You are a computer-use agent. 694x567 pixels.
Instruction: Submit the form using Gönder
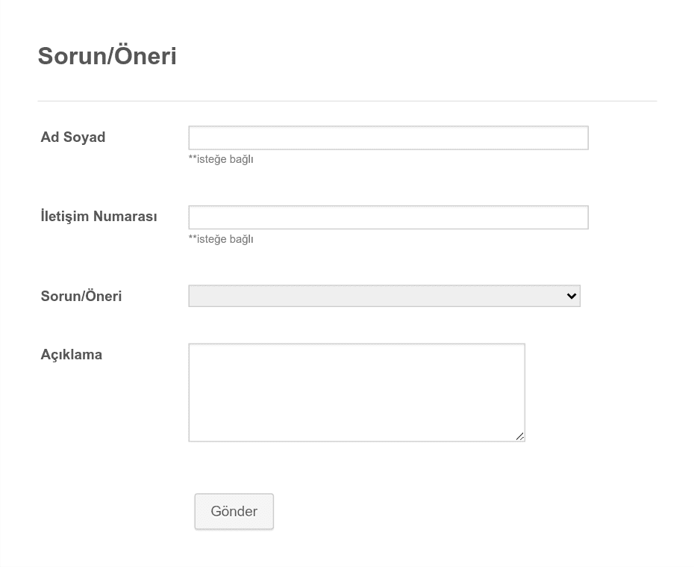point(234,512)
